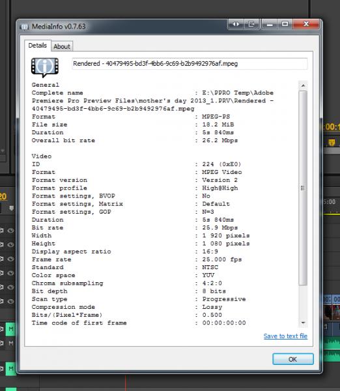Toggle the bottommost eye icon in Premiere's track headers
This screenshot has height=391, width=340.
pyautogui.click(x=10, y=301)
